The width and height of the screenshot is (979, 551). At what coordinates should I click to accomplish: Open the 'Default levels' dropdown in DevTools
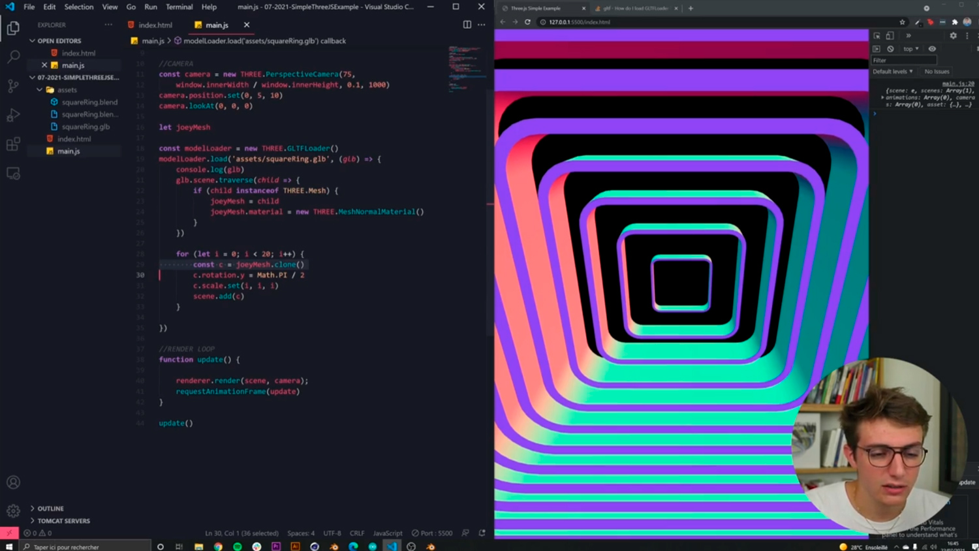click(x=893, y=71)
